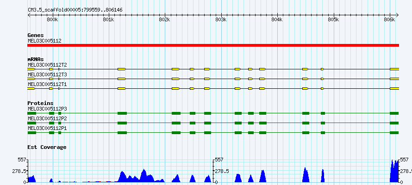The height and width of the screenshot is (185, 412).
Task: Select the 803k ruler tick label
Action: 221,20
